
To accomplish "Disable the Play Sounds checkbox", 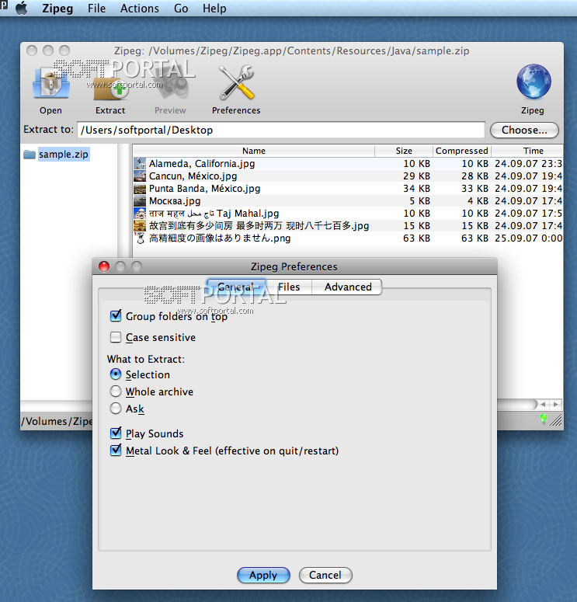I will point(116,433).
